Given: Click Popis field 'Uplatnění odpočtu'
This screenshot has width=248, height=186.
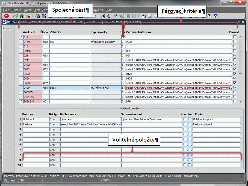Looking at the screenshot, I should tap(217, 119).
